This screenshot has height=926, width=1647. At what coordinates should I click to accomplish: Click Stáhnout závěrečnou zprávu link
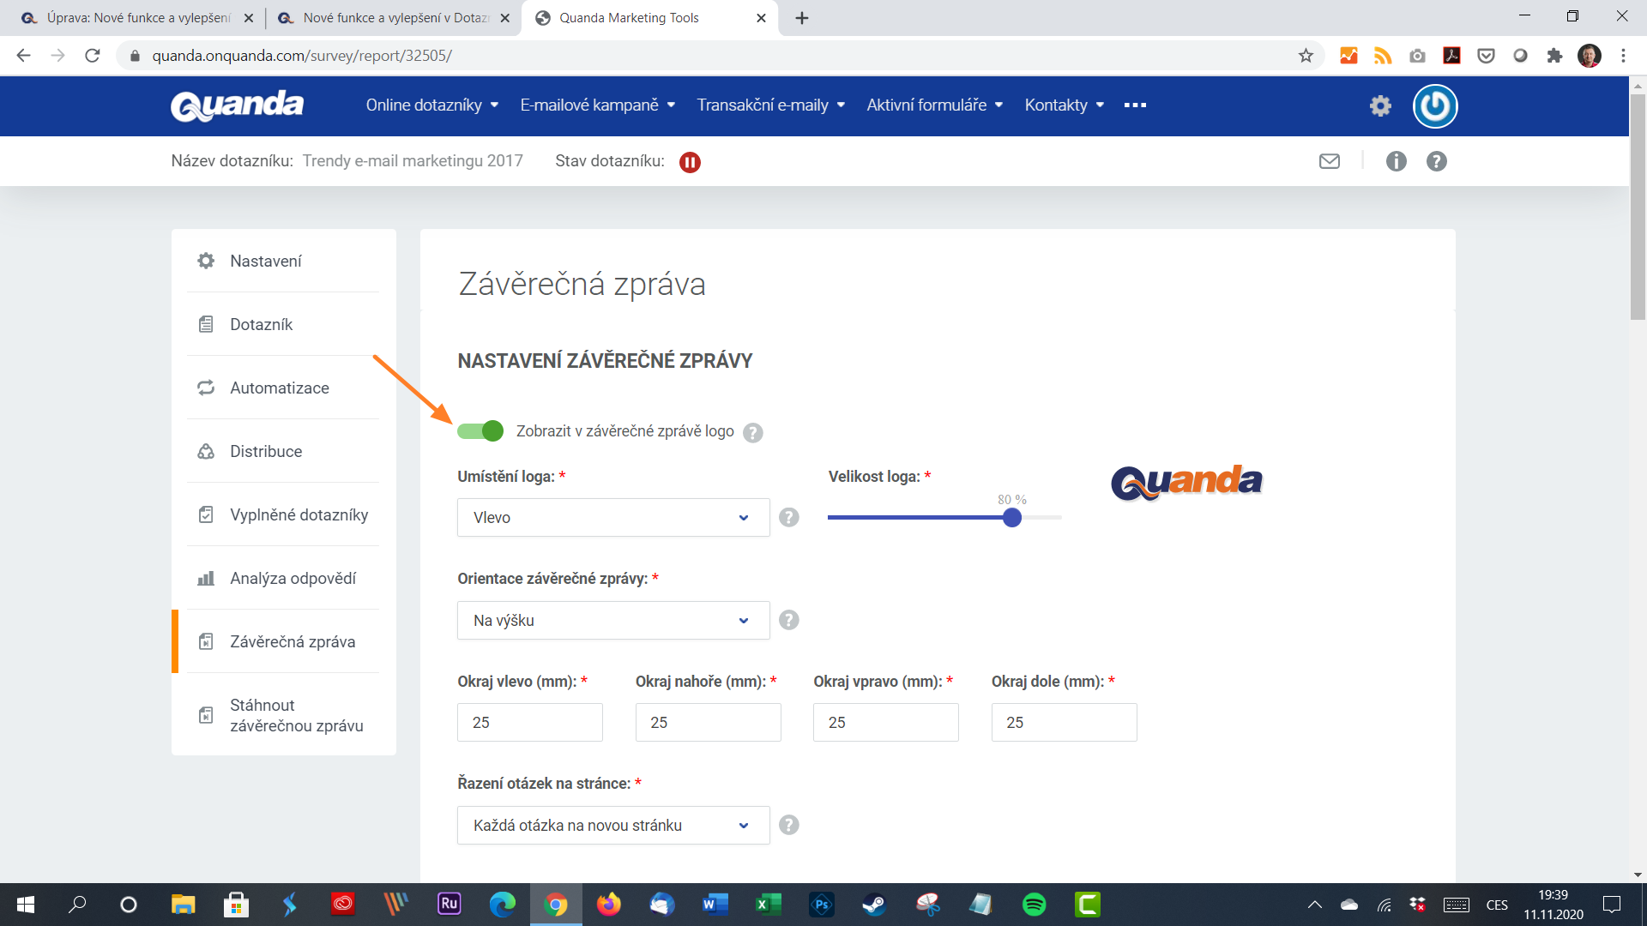click(x=283, y=715)
